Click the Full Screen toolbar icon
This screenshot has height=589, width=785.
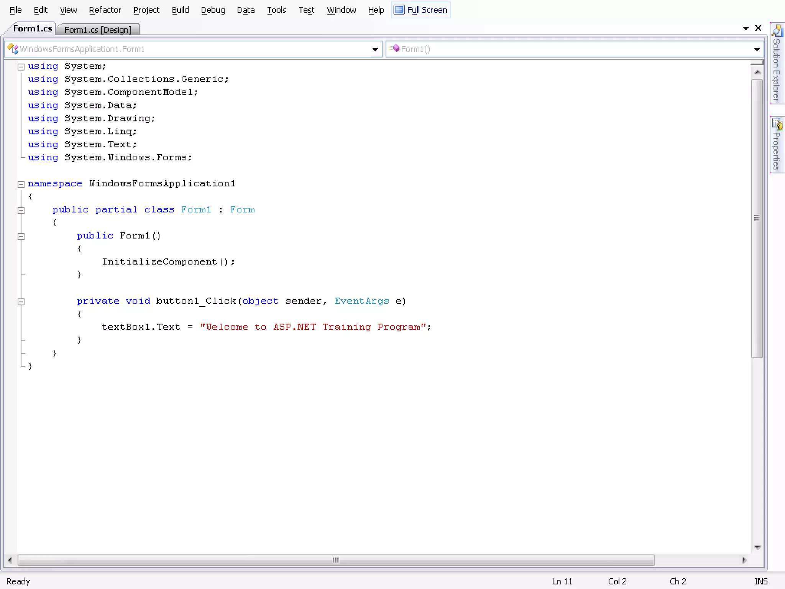tap(399, 10)
